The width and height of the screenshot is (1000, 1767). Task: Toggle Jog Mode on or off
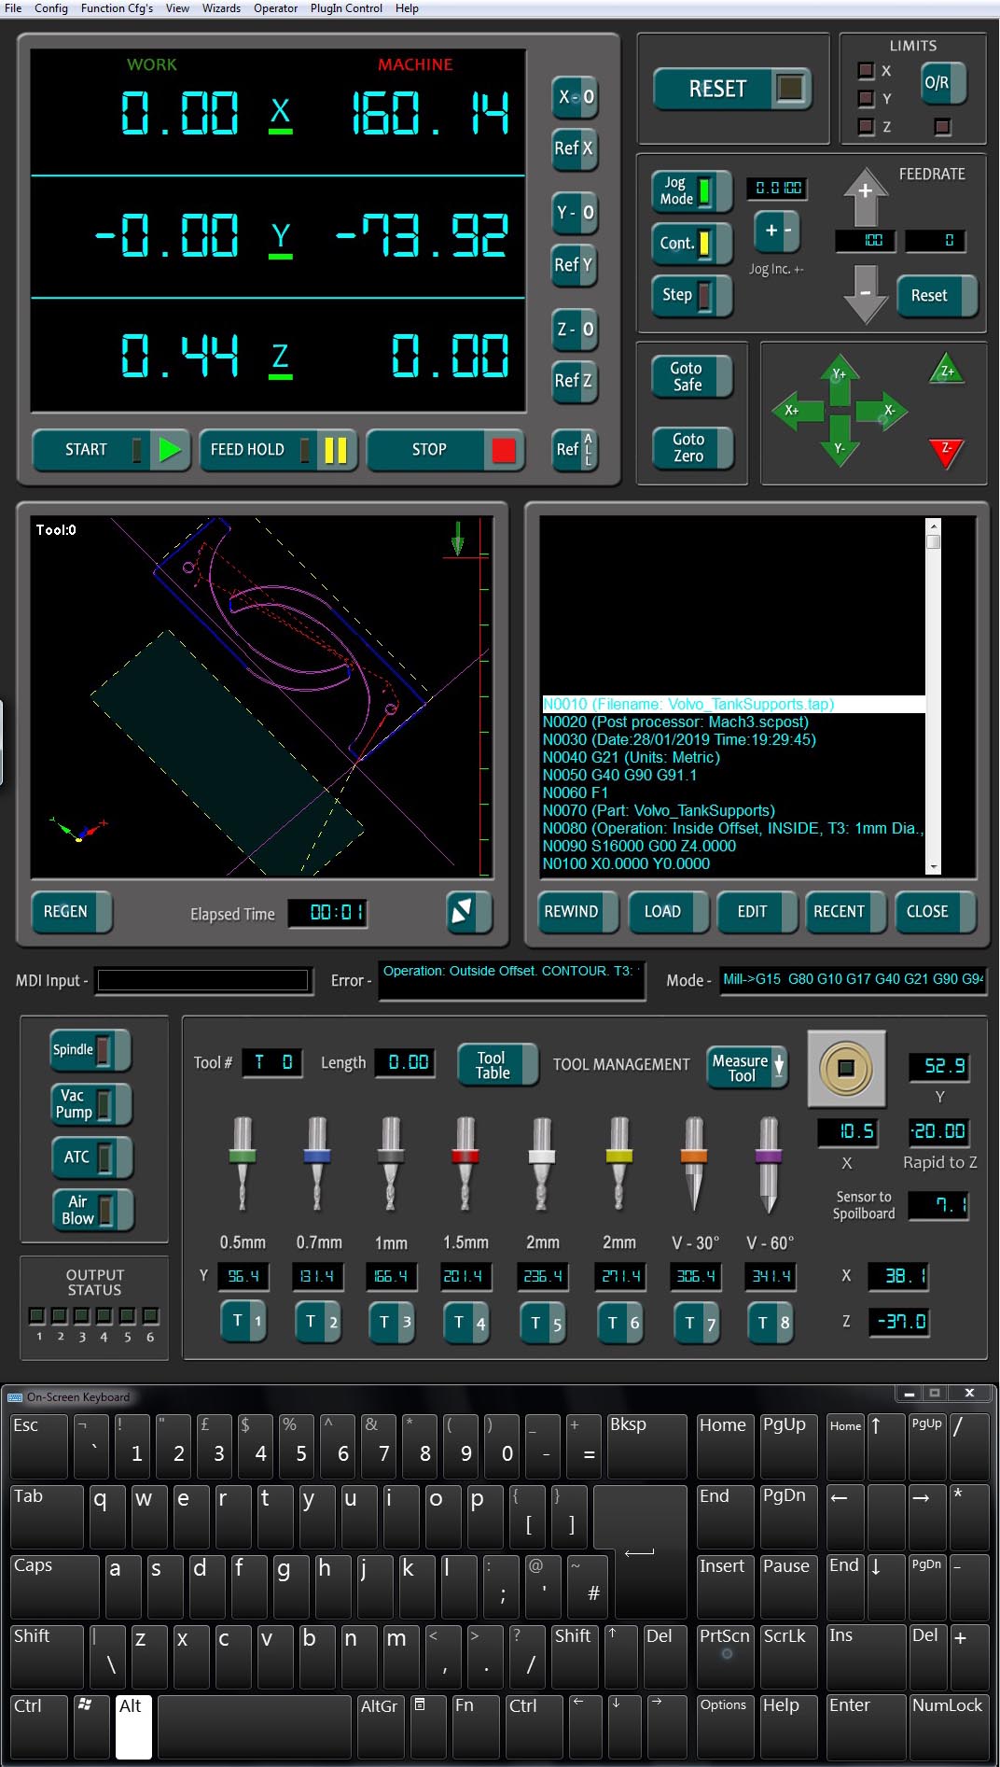689,190
